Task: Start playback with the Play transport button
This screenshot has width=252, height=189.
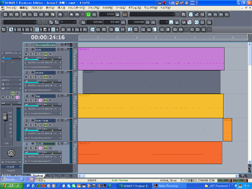Action: point(72,15)
